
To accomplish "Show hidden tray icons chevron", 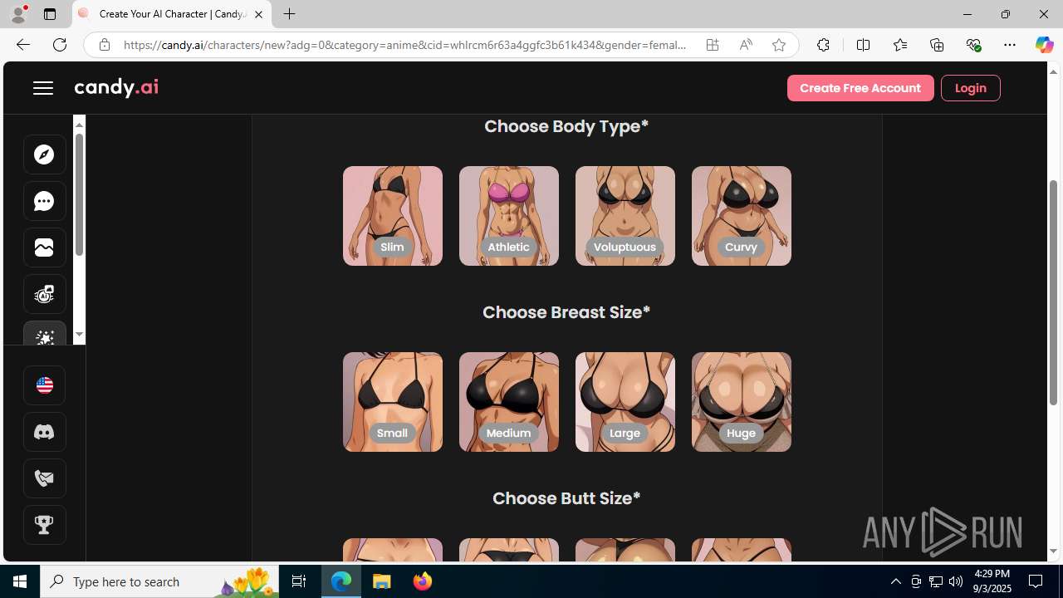I will 895,581.
